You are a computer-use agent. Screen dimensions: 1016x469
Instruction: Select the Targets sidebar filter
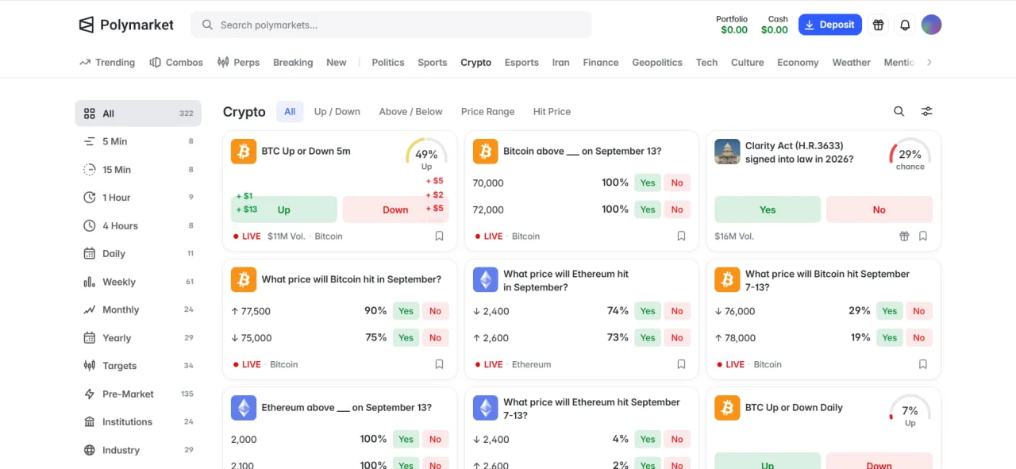click(138, 366)
